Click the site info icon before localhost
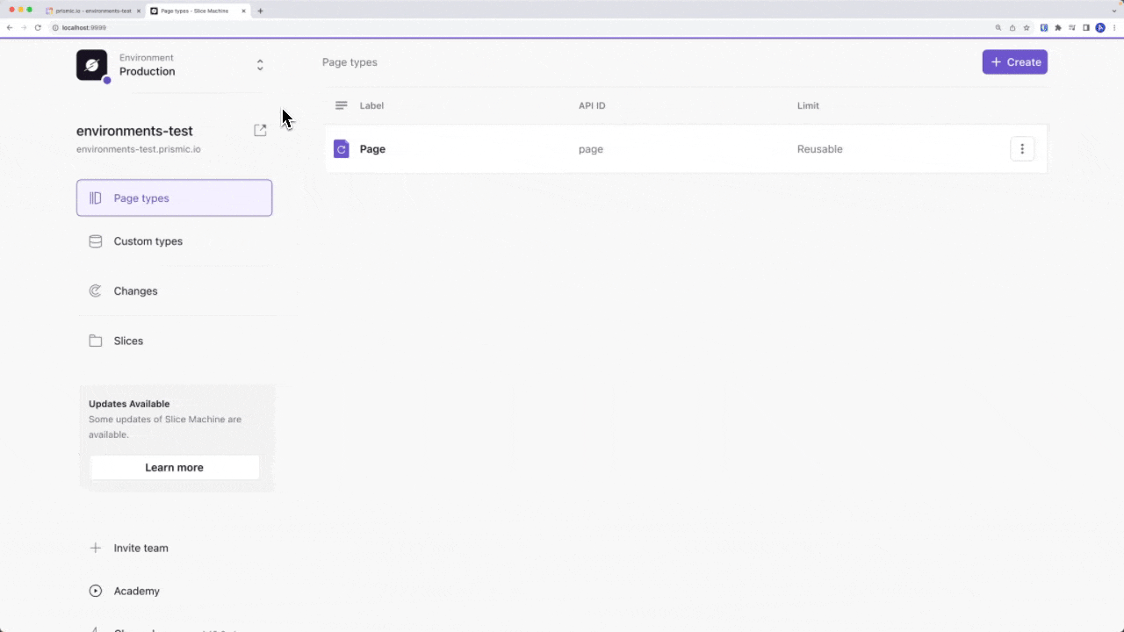1124x632 pixels. [55, 27]
